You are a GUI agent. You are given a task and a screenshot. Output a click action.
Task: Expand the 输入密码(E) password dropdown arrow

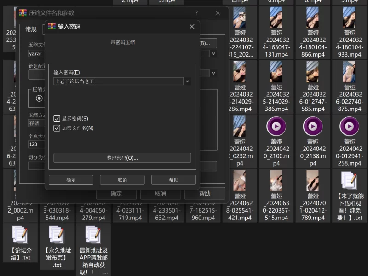(187, 81)
